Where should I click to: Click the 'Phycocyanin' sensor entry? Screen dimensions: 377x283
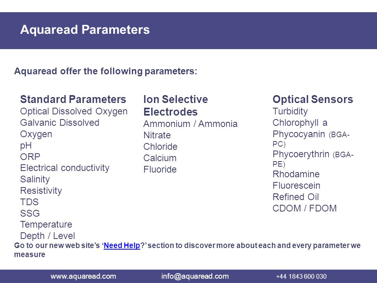(298, 134)
